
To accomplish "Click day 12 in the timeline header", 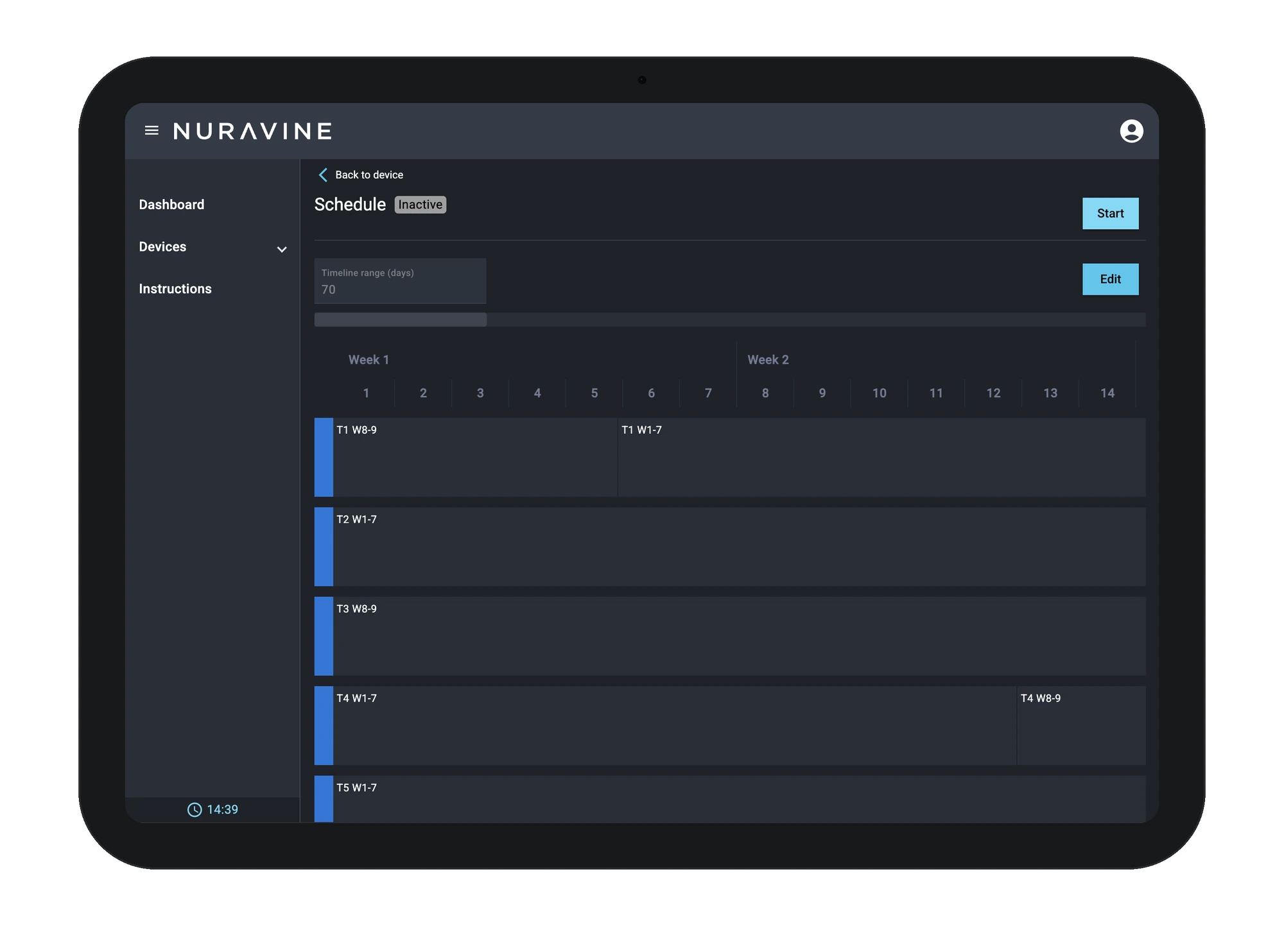I will click(993, 393).
